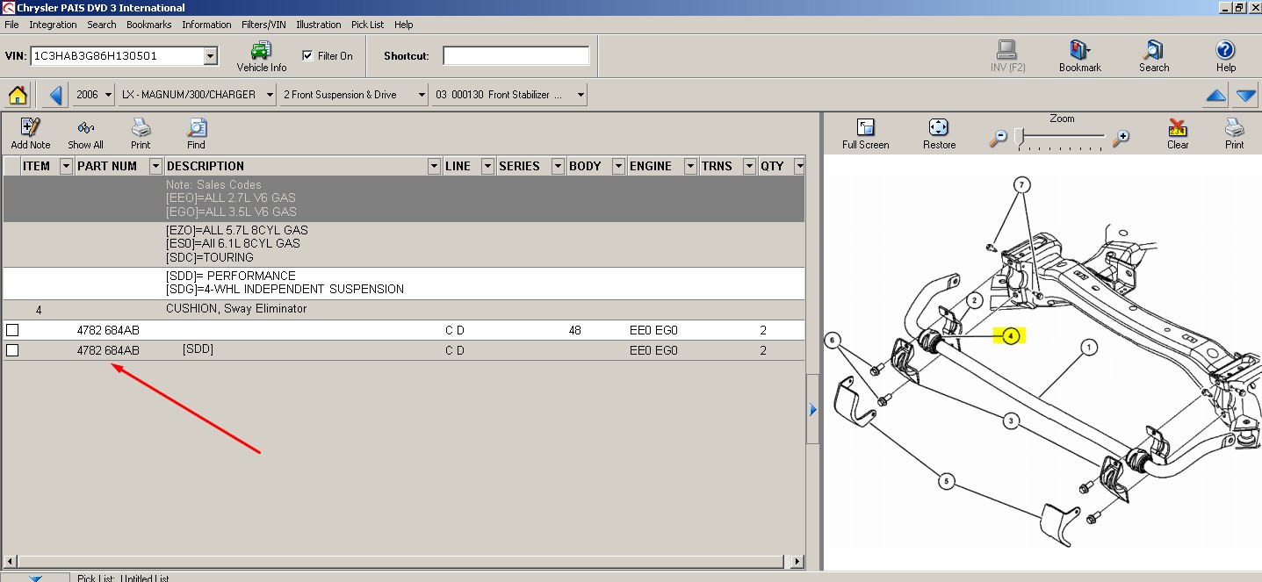Open the Bookmarks menu
This screenshot has width=1262, height=582.
pyautogui.click(x=149, y=25)
